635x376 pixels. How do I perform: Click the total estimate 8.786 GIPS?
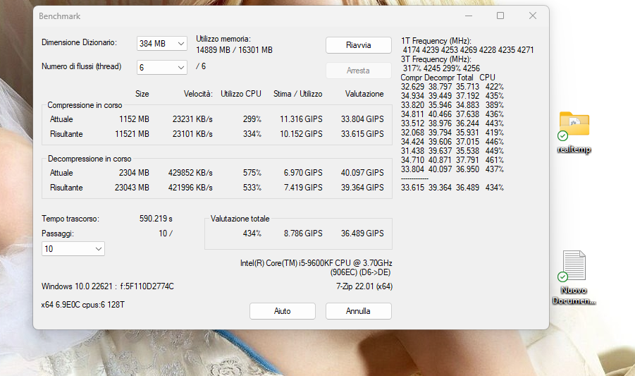pos(303,234)
